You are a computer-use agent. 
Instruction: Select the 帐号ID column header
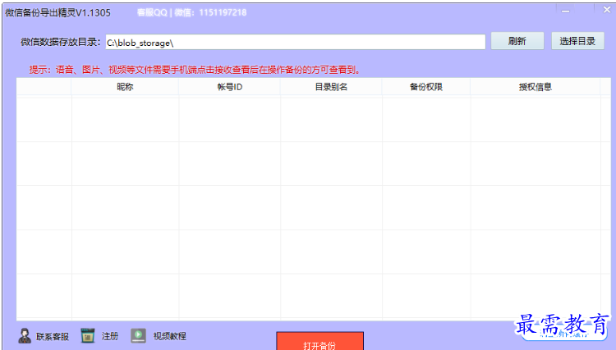tap(229, 87)
